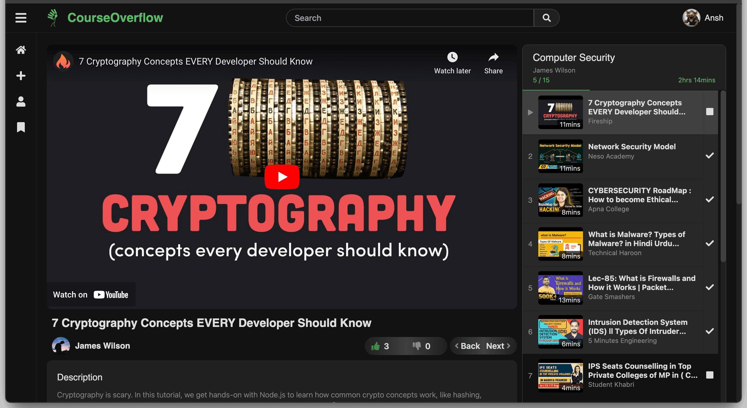Click the Watch later clock icon
Image resolution: width=747 pixels, height=408 pixels.
[x=452, y=57]
